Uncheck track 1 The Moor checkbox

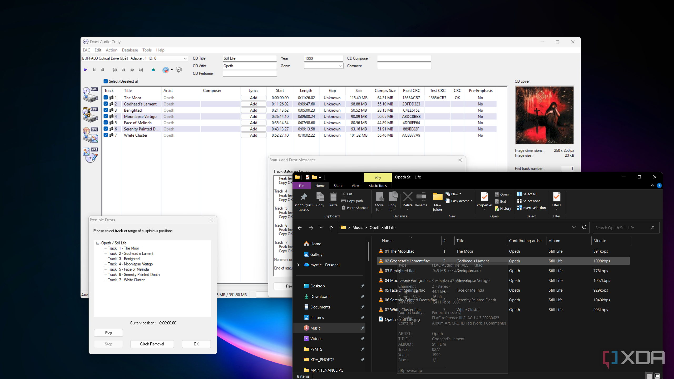coord(106,97)
